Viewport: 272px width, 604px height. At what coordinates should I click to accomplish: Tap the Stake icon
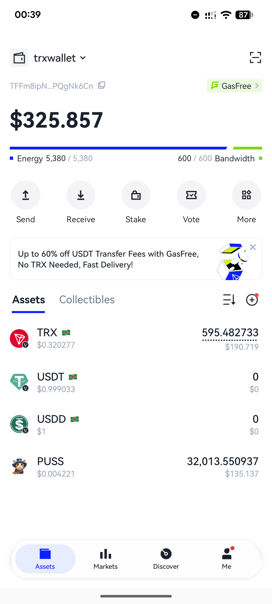pos(136,195)
